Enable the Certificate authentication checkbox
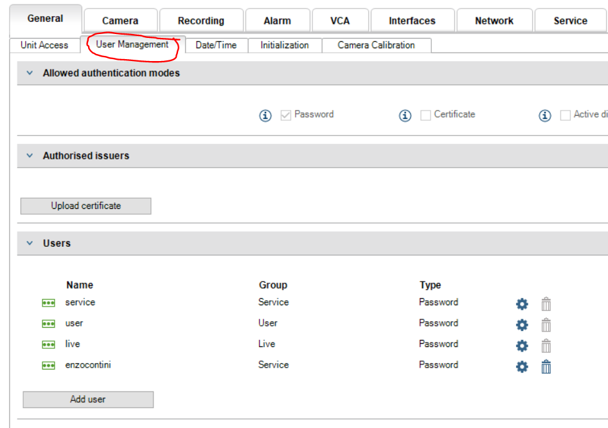 click(425, 115)
